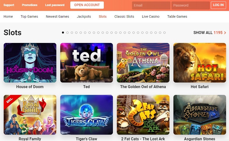Select the Hot Safari lion thumbnail

point(200,63)
